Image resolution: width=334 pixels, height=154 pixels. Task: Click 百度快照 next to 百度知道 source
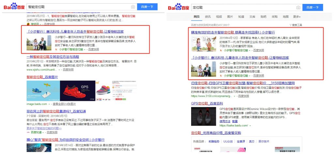52,132
